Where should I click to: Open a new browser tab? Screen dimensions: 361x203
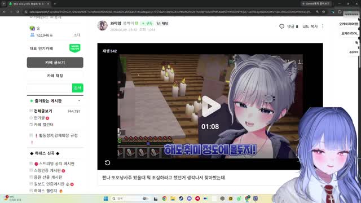[x=55, y=4]
